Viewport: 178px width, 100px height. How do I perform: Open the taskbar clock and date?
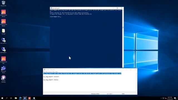[x=170, y=98]
